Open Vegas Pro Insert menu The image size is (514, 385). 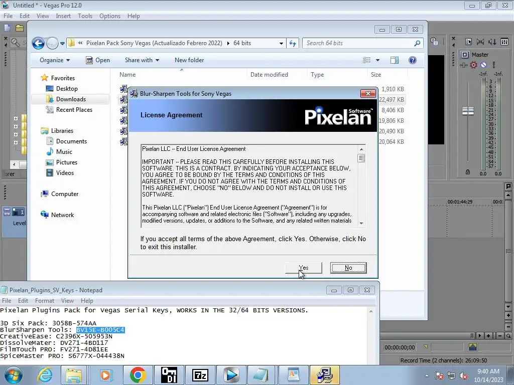pyautogui.click(x=63, y=16)
